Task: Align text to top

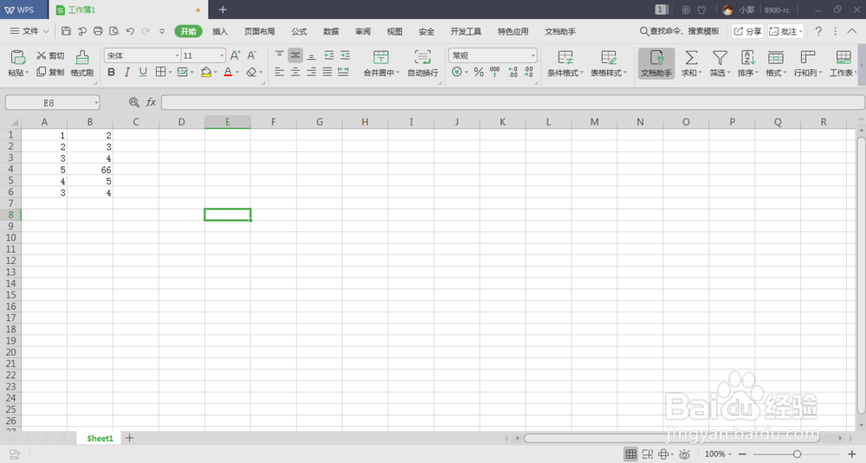Action: (280, 55)
